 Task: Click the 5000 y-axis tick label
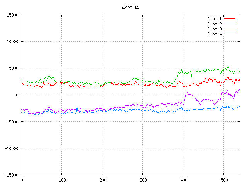coord(14,68)
